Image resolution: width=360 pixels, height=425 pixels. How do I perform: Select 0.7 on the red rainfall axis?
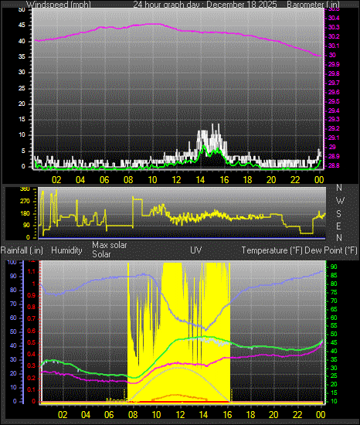click(32, 318)
